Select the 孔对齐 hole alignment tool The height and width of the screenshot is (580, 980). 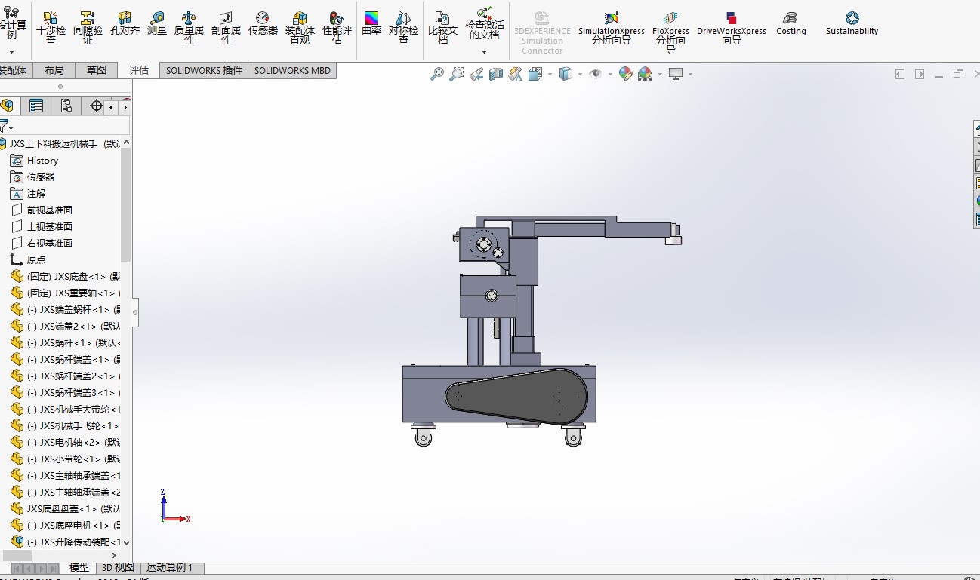125,24
